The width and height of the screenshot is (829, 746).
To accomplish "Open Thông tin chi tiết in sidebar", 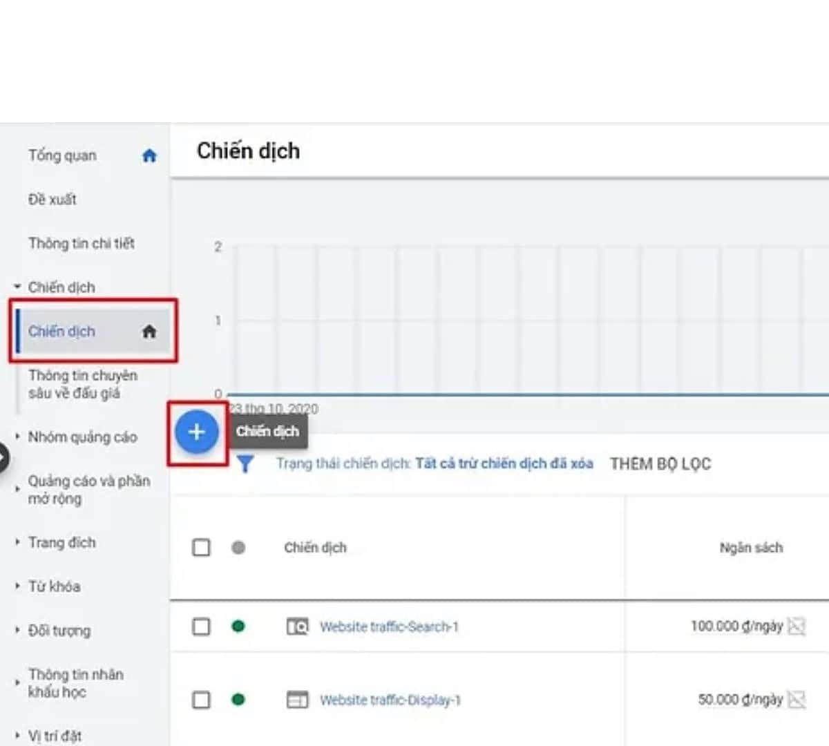I will coord(82,243).
